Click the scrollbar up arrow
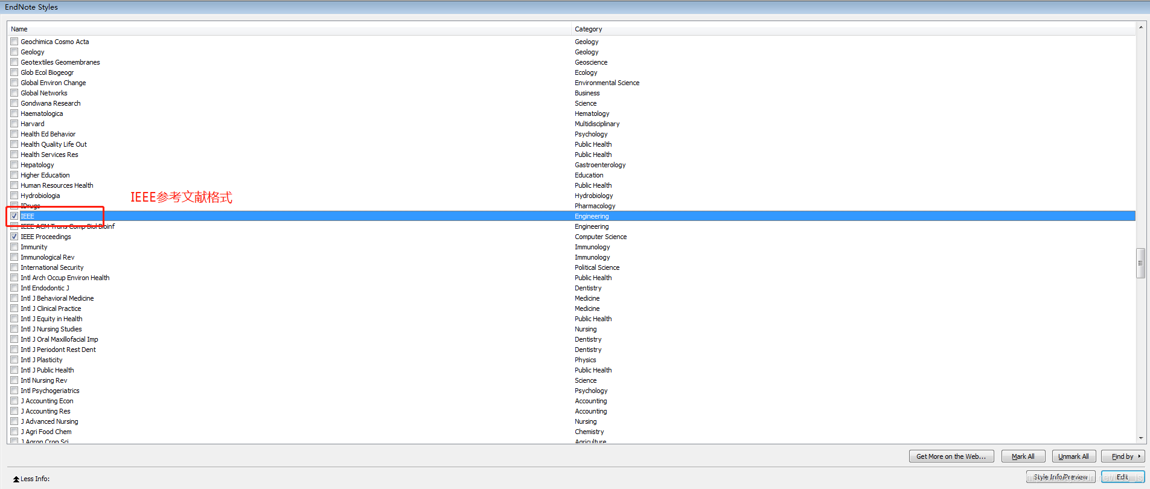 [x=1140, y=27]
